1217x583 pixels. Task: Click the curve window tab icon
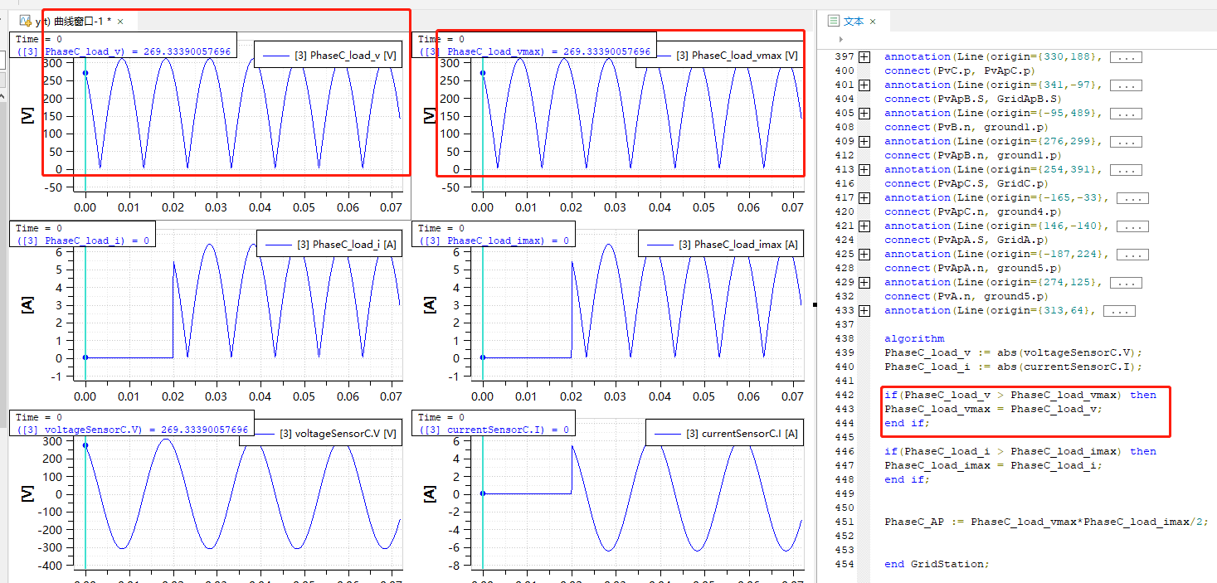point(26,21)
